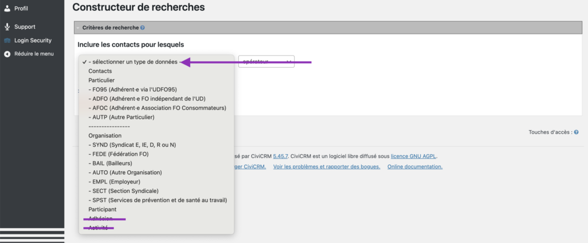
Task: Open the Profil sidebar icon
Action: pyautogui.click(x=7, y=9)
